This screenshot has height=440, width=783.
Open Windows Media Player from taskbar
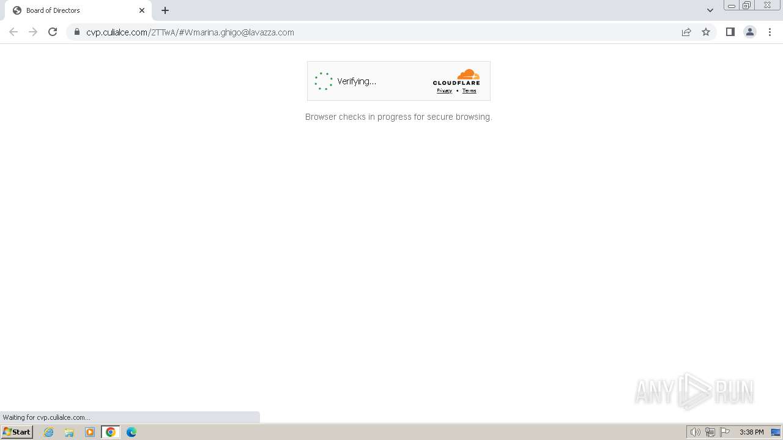point(90,432)
